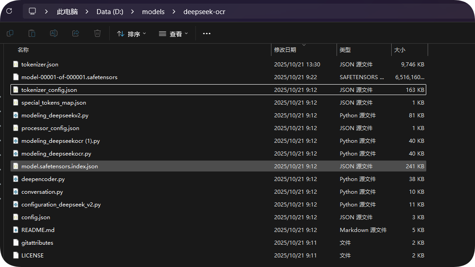Click the file icon of tokenizer_config.json

pos(16,90)
